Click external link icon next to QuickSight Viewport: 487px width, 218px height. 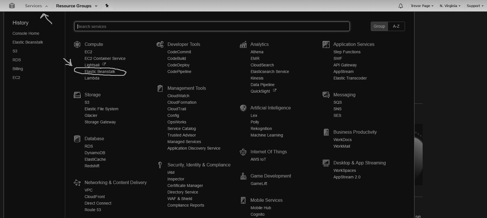[x=275, y=90]
